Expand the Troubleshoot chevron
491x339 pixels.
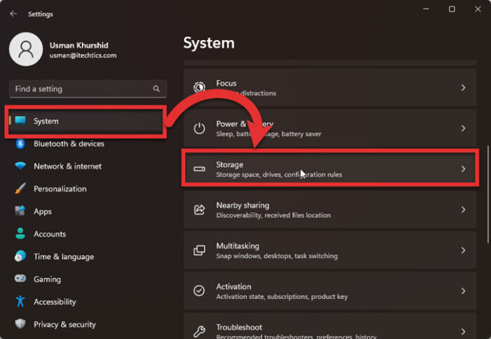pos(463,331)
